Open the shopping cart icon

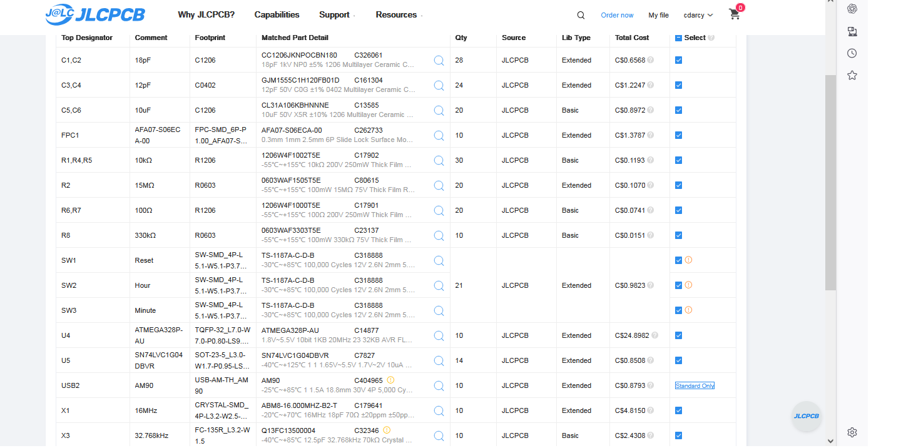(735, 14)
